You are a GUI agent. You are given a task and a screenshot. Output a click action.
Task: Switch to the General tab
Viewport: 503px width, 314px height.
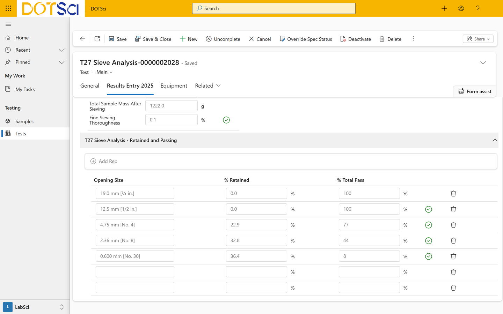tap(90, 86)
